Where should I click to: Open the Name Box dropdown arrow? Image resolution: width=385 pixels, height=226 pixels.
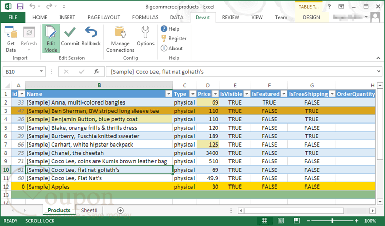coord(41,72)
